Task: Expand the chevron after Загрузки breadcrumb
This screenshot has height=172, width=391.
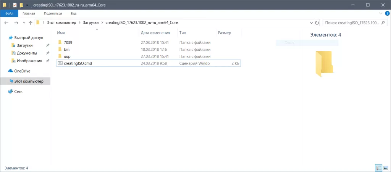Action: 102,23
